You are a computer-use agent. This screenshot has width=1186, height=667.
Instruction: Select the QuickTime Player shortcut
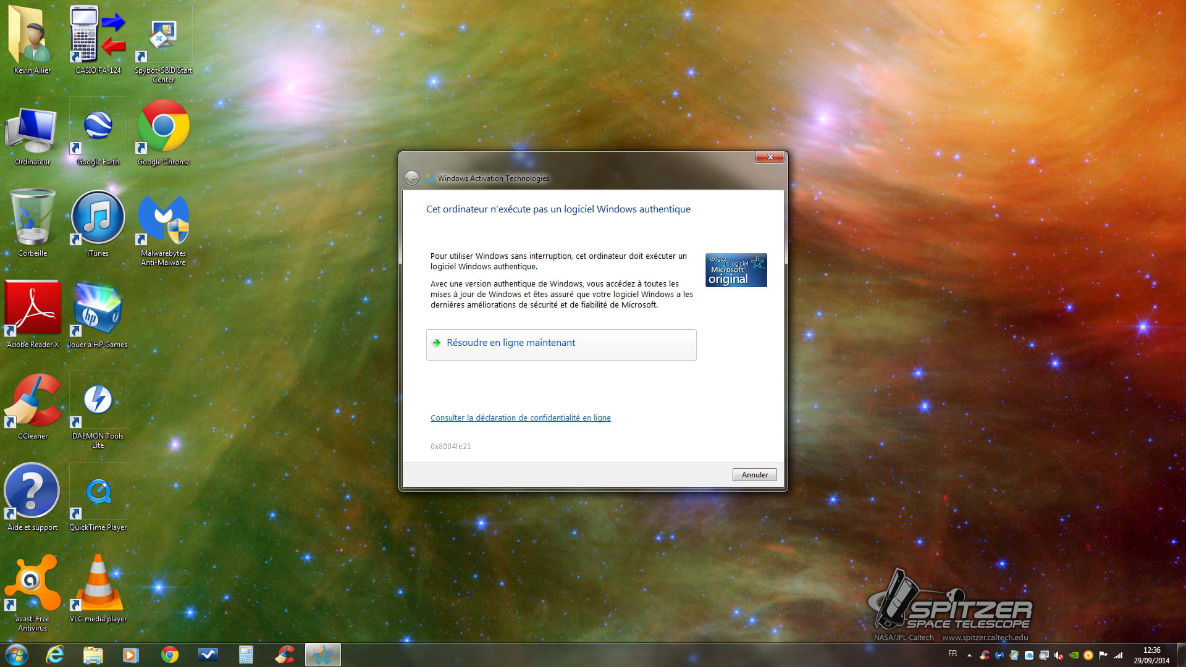coord(98,498)
